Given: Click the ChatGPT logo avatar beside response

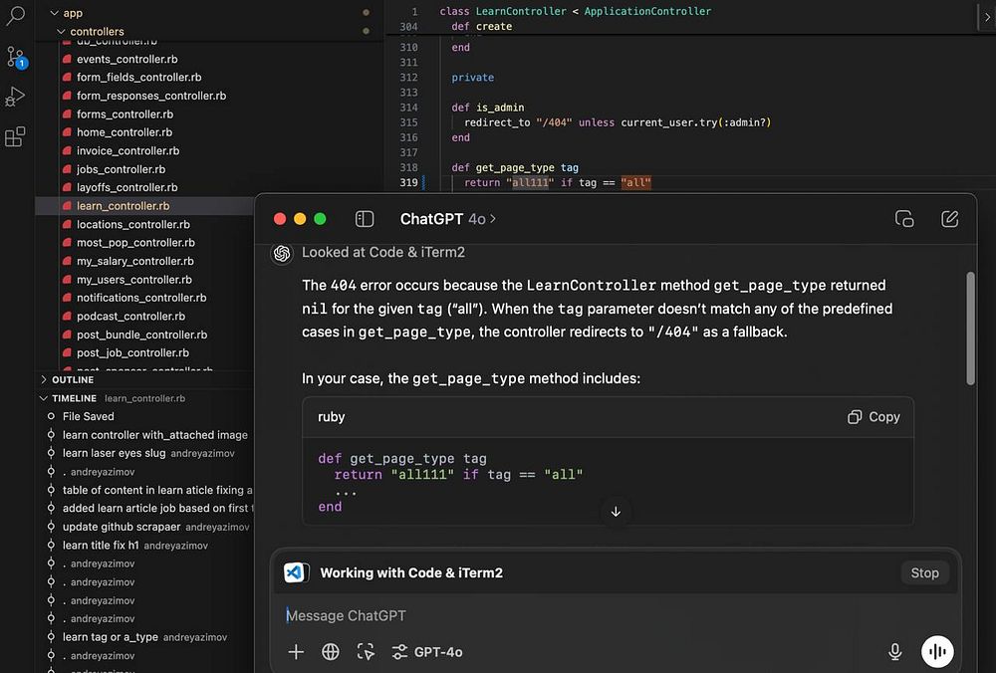Looking at the screenshot, I should coord(282,253).
